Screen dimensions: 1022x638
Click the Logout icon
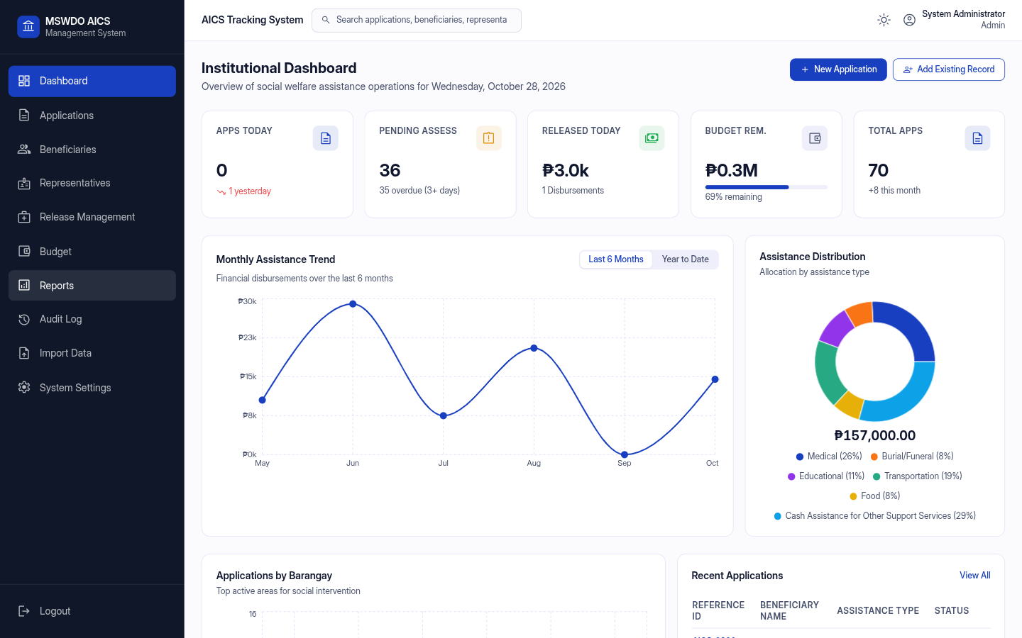(x=24, y=611)
